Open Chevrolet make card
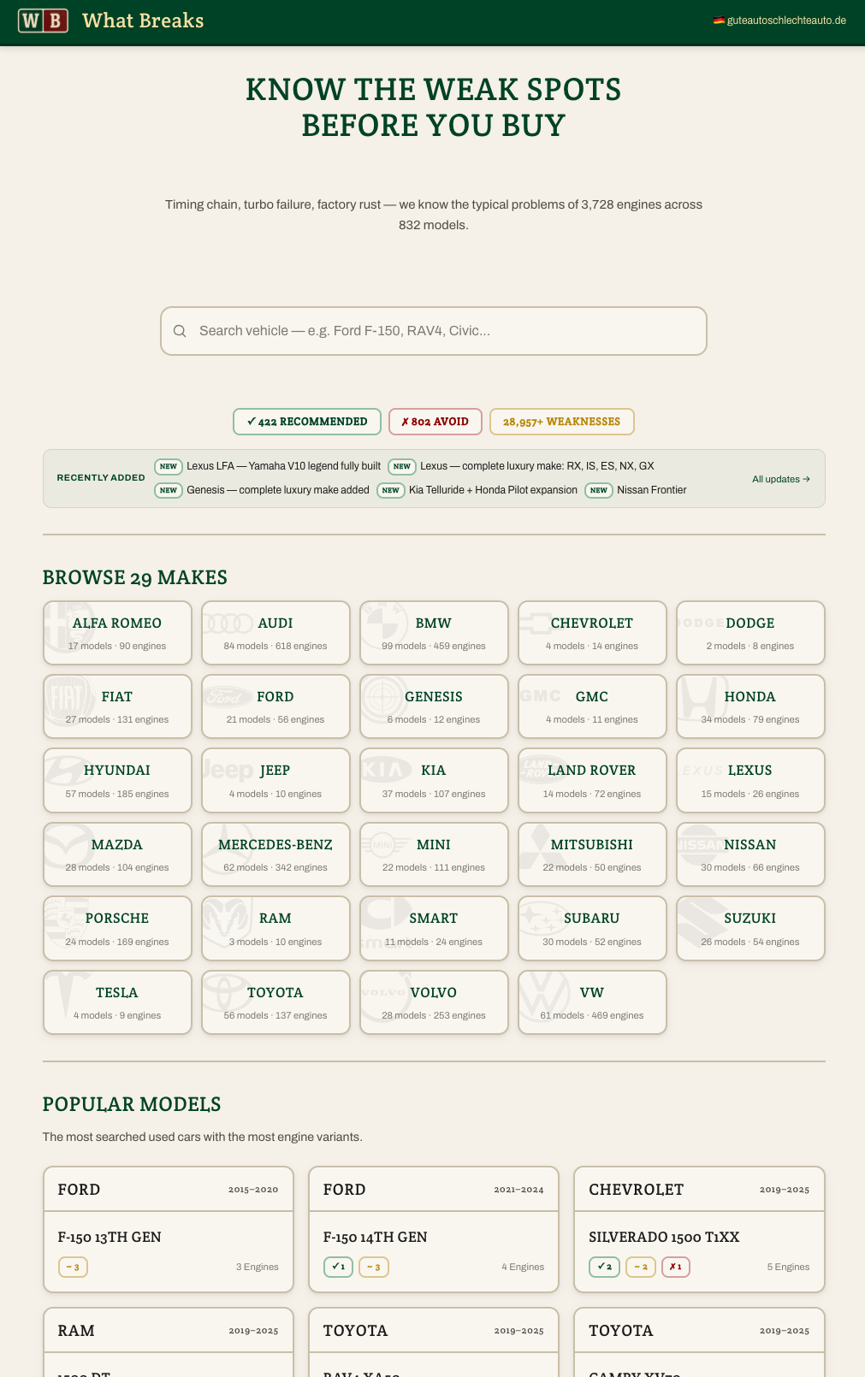This screenshot has width=865, height=1377. pyautogui.click(x=592, y=633)
